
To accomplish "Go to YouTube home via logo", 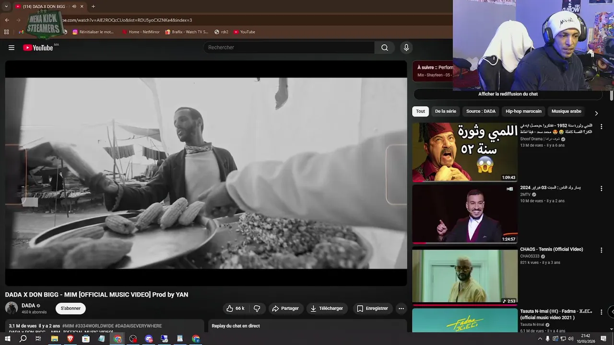I will click(38, 47).
